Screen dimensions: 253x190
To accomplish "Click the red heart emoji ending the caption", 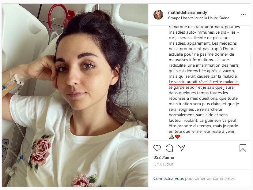I will 177,137.
